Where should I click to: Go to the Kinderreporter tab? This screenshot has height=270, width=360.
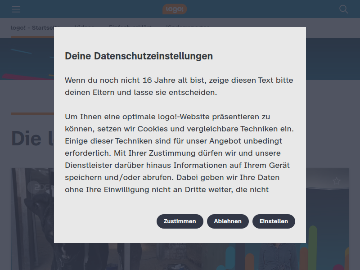click(x=187, y=26)
